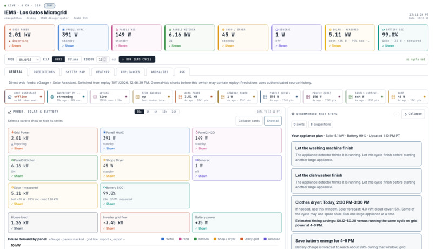The width and height of the screenshot is (436, 249).
Task: Select the 1h chart range
Action: 148,112
